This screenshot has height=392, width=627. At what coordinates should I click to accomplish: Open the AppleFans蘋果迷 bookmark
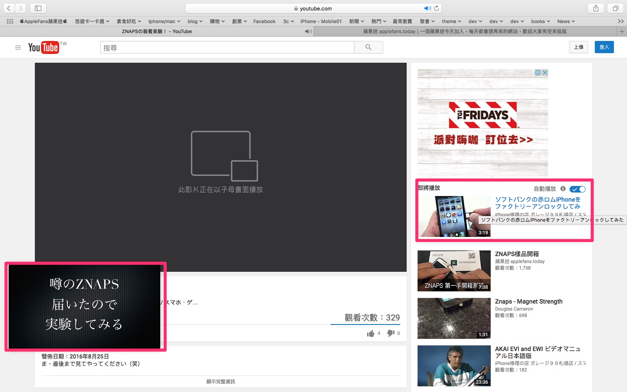44,21
